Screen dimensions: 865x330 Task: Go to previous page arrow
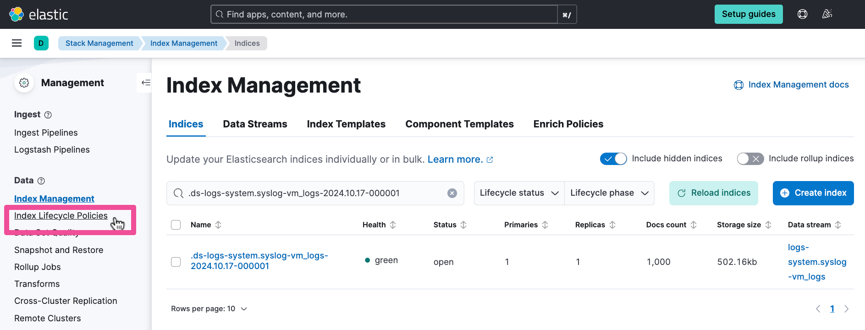pos(818,309)
